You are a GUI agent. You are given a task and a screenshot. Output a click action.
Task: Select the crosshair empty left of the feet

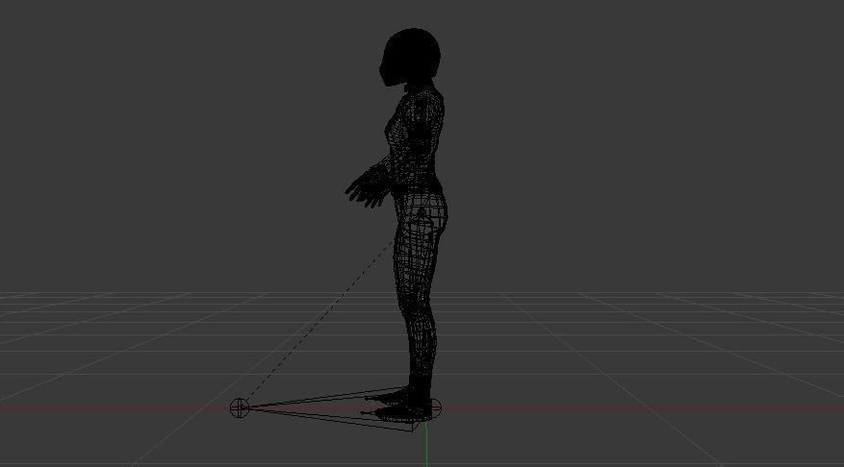(x=239, y=407)
